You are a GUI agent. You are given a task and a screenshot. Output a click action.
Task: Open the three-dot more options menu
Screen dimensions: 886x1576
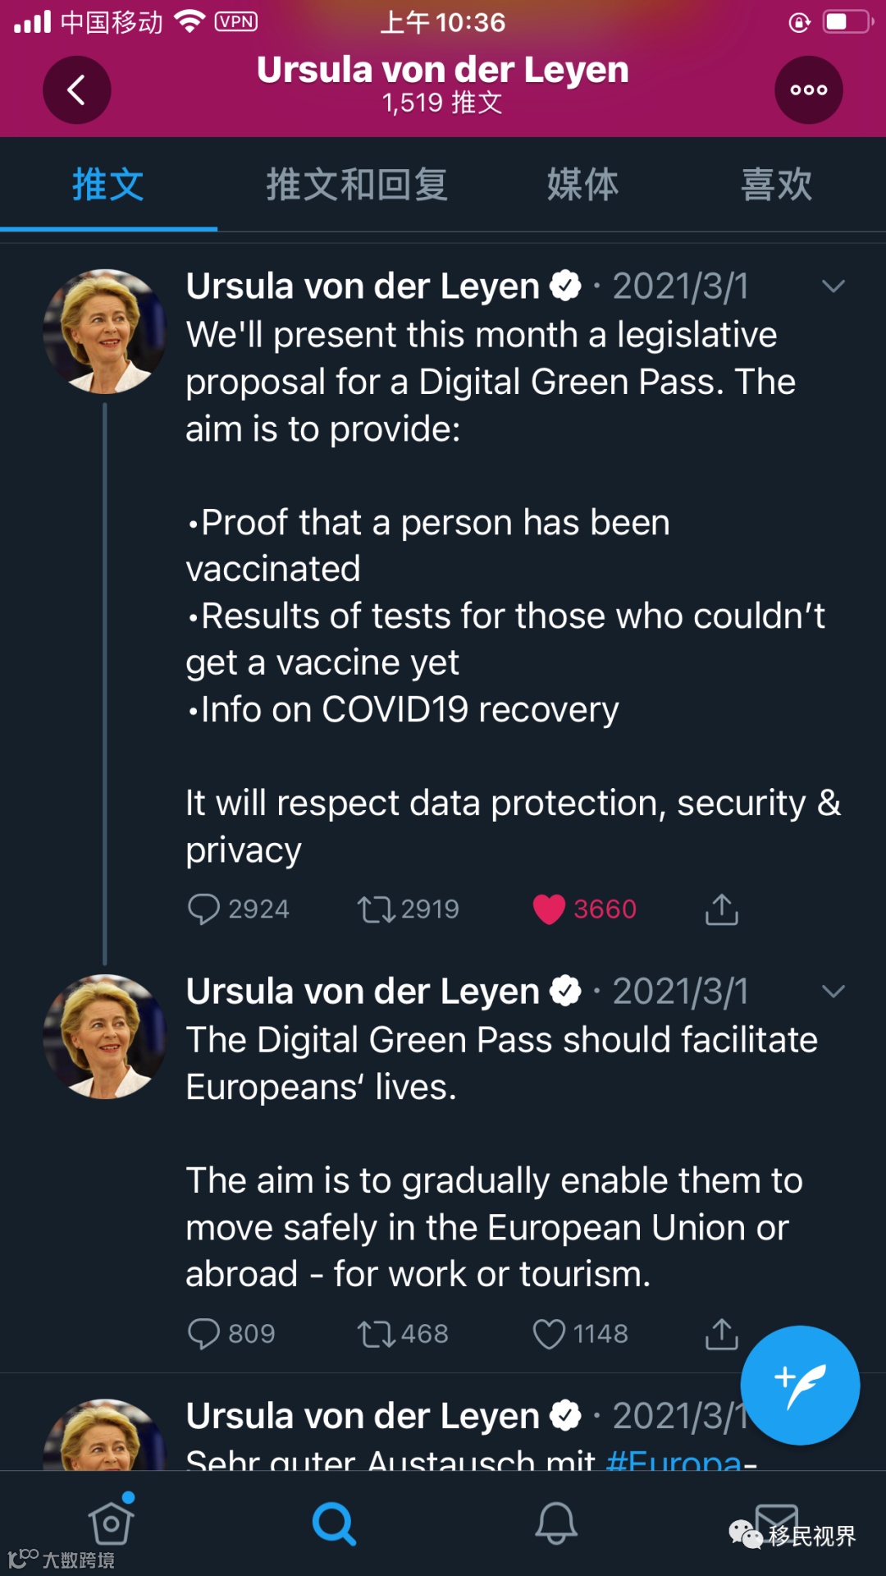[808, 90]
